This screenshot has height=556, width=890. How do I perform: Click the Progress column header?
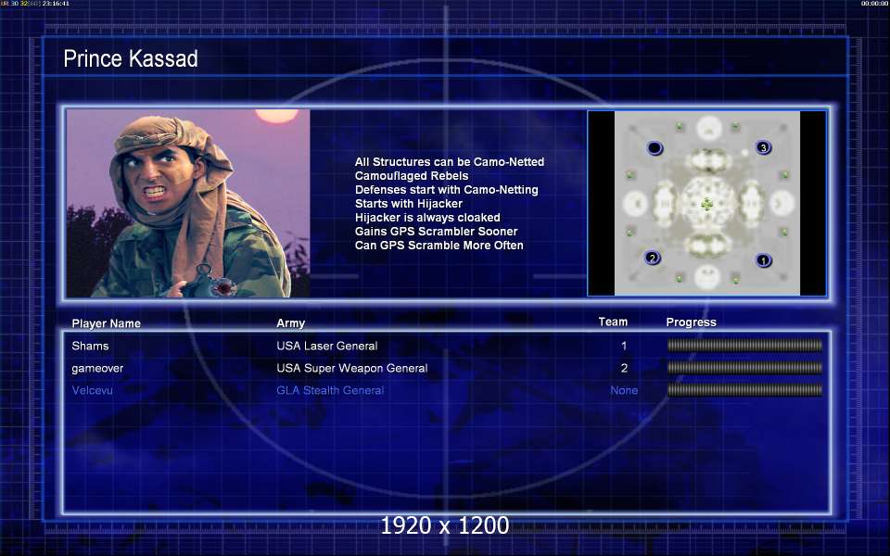[x=691, y=322]
